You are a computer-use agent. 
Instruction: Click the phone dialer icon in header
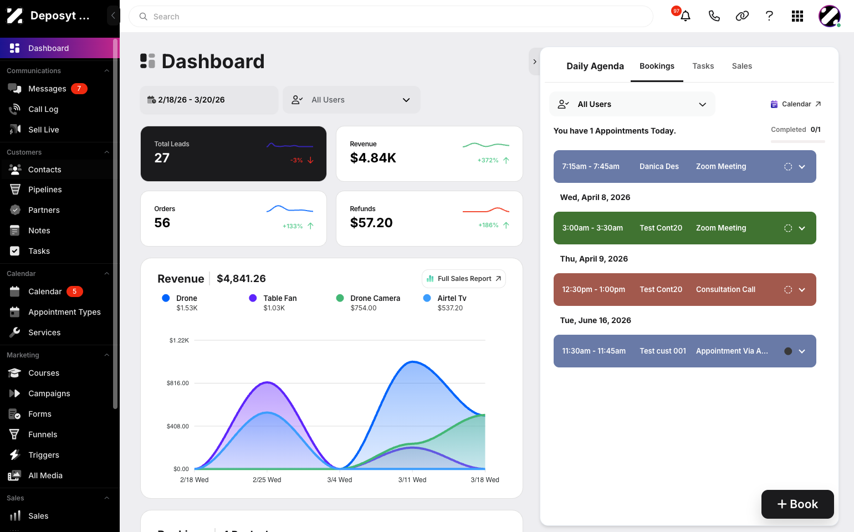point(714,16)
